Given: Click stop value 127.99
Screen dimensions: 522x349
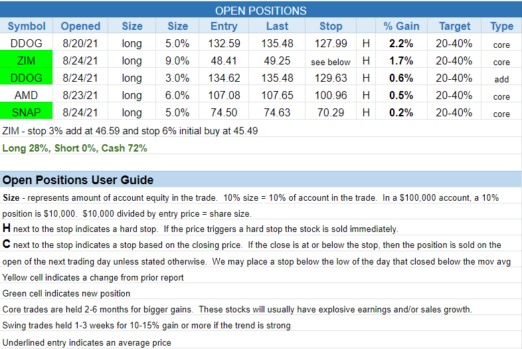Looking at the screenshot, I should click(331, 43).
